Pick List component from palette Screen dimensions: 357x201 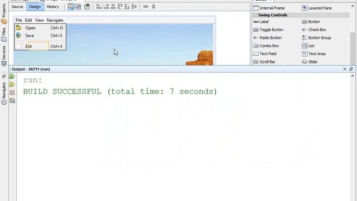point(308,46)
